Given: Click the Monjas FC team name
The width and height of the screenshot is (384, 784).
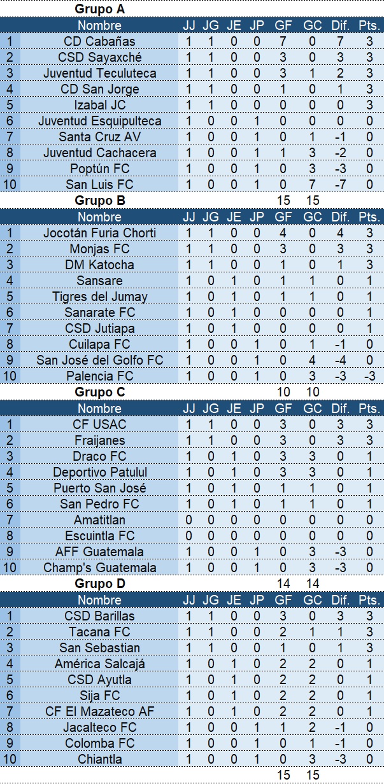Looking at the screenshot, I should coord(99,249).
